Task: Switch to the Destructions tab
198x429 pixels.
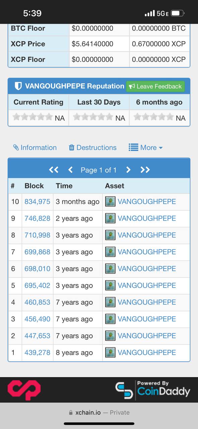Action: click(92, 147)
